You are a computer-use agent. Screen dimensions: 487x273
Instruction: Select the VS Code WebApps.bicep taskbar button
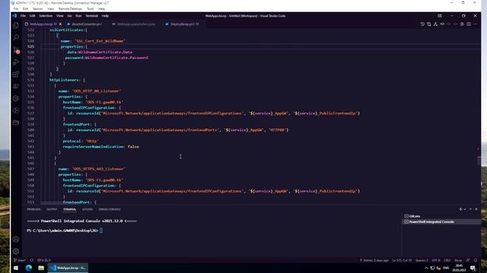click(68, 268)
